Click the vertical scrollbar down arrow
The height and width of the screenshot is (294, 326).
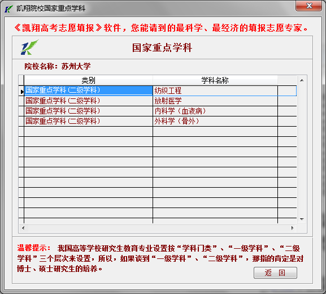pos(302,219)
